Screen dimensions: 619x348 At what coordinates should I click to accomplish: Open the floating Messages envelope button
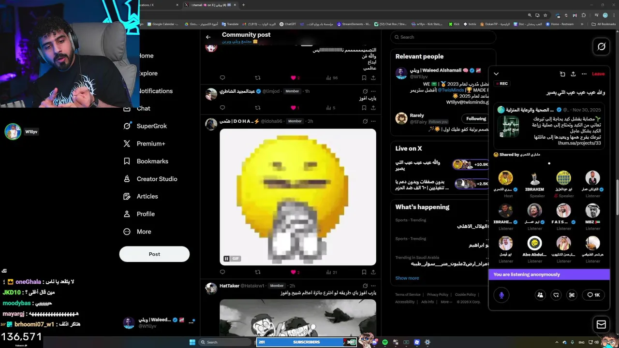(601, 324)
